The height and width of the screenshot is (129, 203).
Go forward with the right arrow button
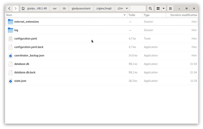[16, 9]
